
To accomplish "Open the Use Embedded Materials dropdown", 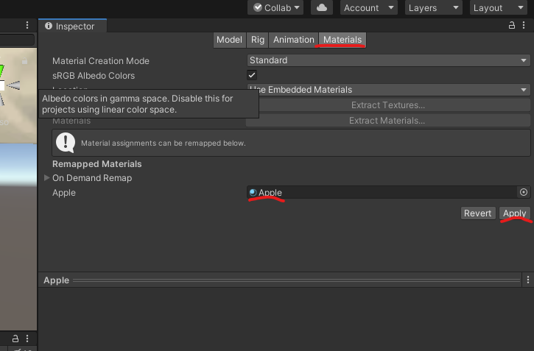I will click(x=388, y=90).
